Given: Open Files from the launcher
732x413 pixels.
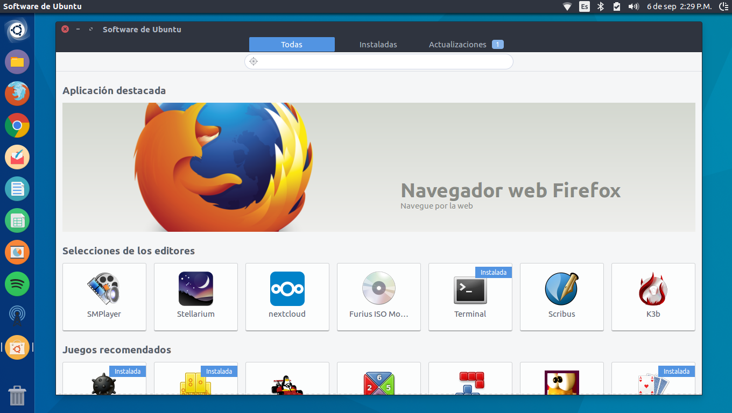Looking at the screenshot, I should [17, 62].
